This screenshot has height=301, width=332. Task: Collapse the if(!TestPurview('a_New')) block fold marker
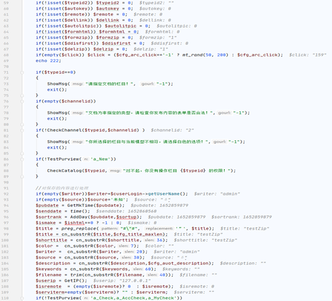click(22, 159)
